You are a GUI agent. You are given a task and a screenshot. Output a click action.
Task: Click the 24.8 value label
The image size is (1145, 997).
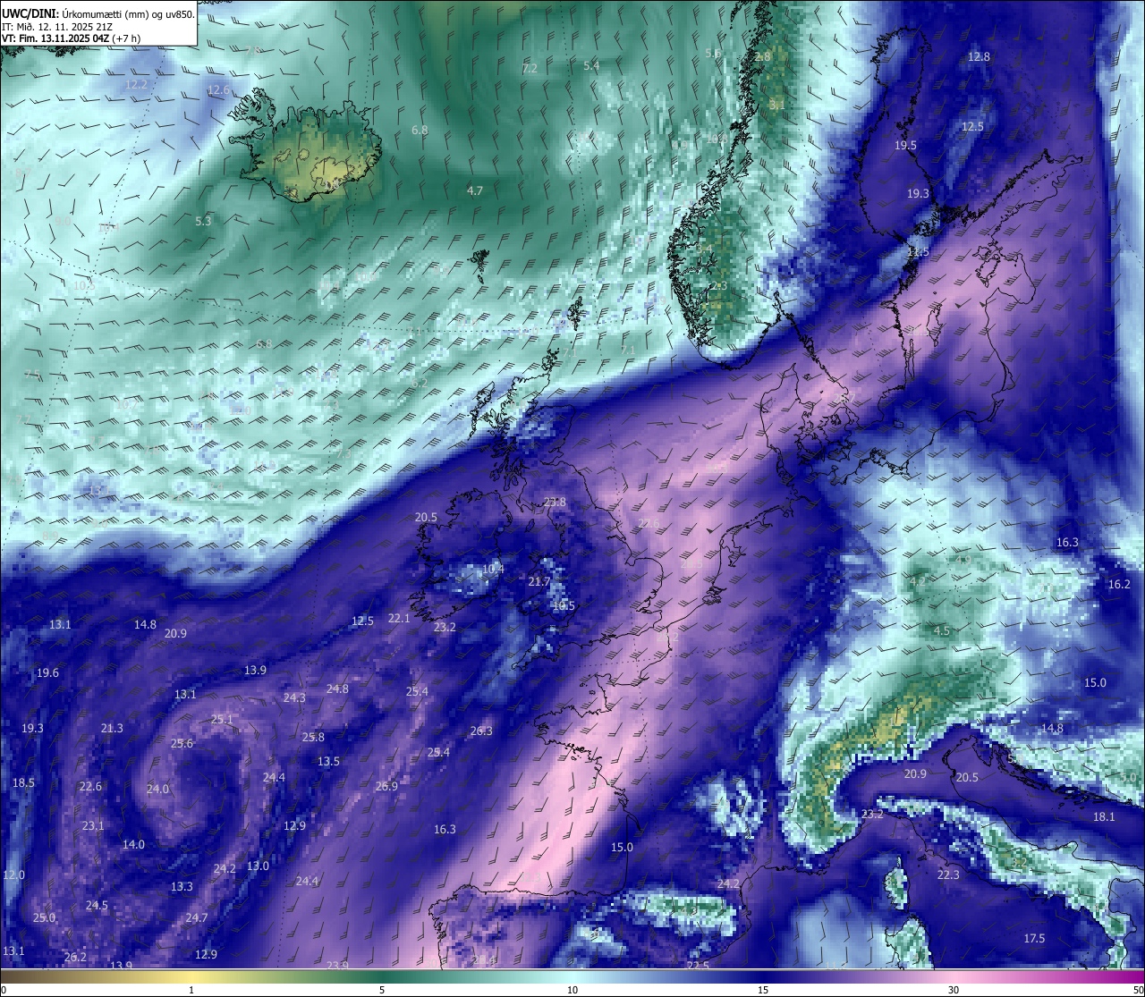pyautogui.click(x=337, y=689)
